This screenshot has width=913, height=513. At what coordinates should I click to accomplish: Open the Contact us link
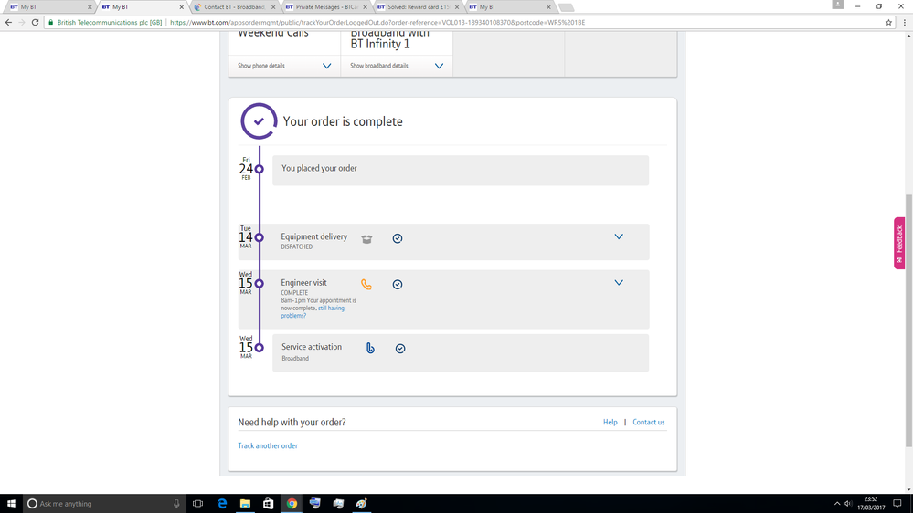tap(649, 423)
